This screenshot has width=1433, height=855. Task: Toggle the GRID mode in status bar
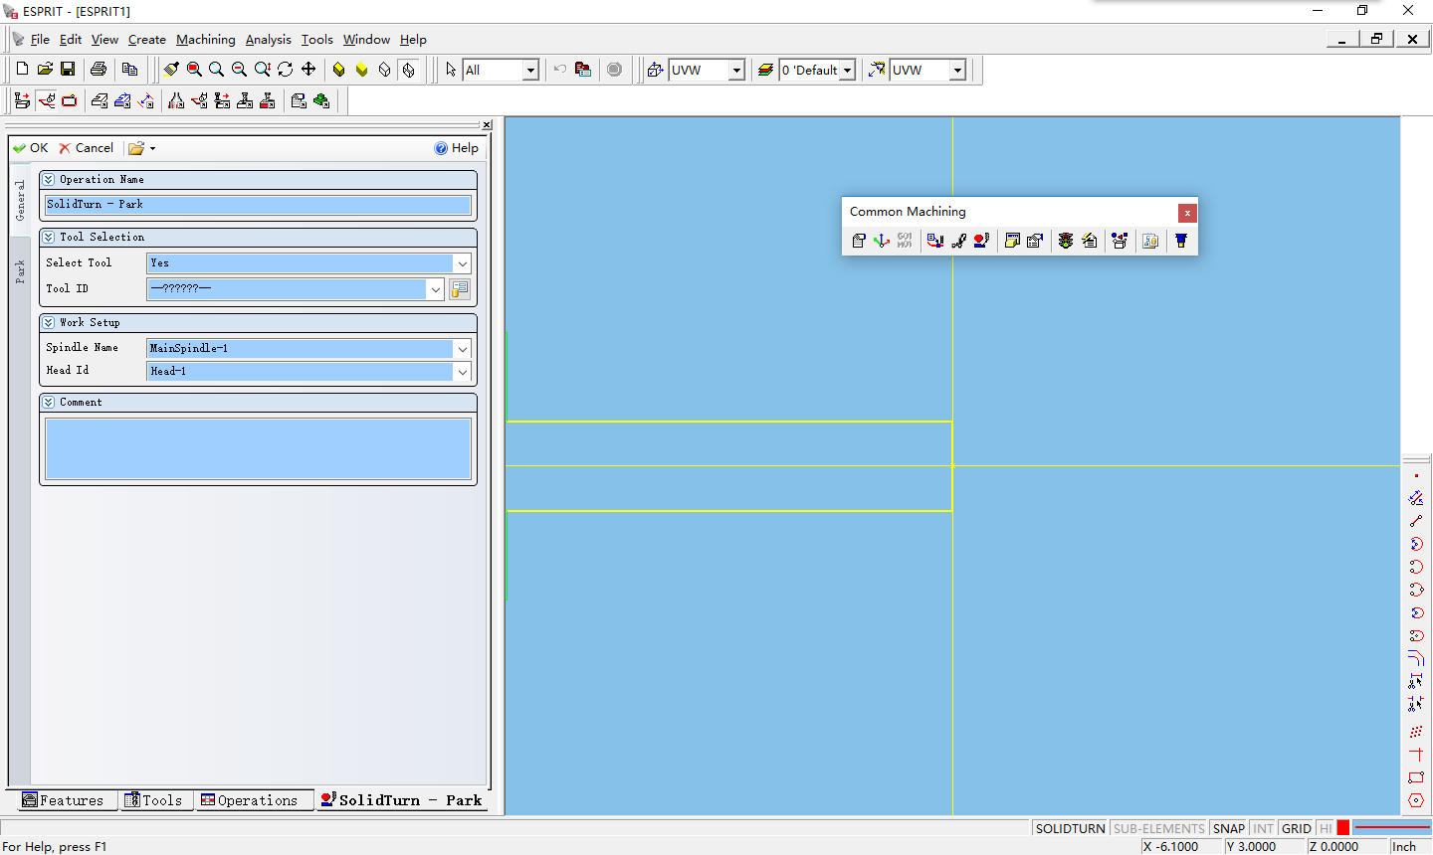click(x=1296, y=828)
